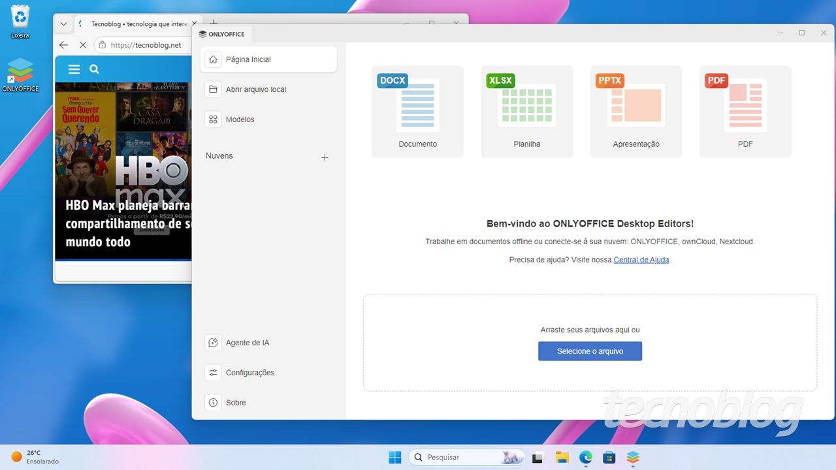Screen dimensions: 836x470
Task: Add a cloud with the Nuvens plus control
Action: point(325,157)
